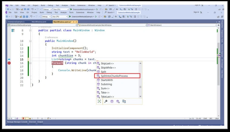The width and height of the screenshot is (230, 132).
Task: Go to previous issue with the up arrow
Action: click(x=38, y=119)
